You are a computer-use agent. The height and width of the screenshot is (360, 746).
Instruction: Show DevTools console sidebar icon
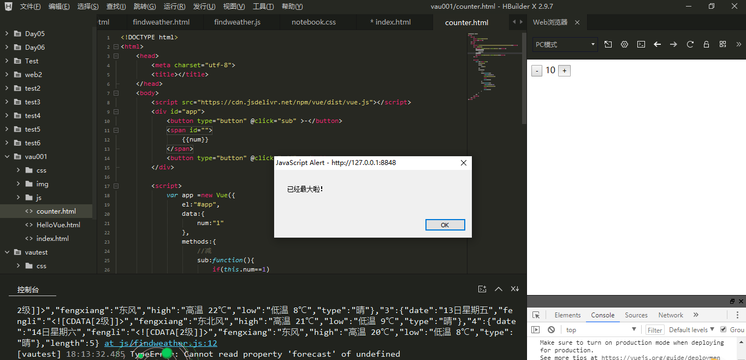536,329
